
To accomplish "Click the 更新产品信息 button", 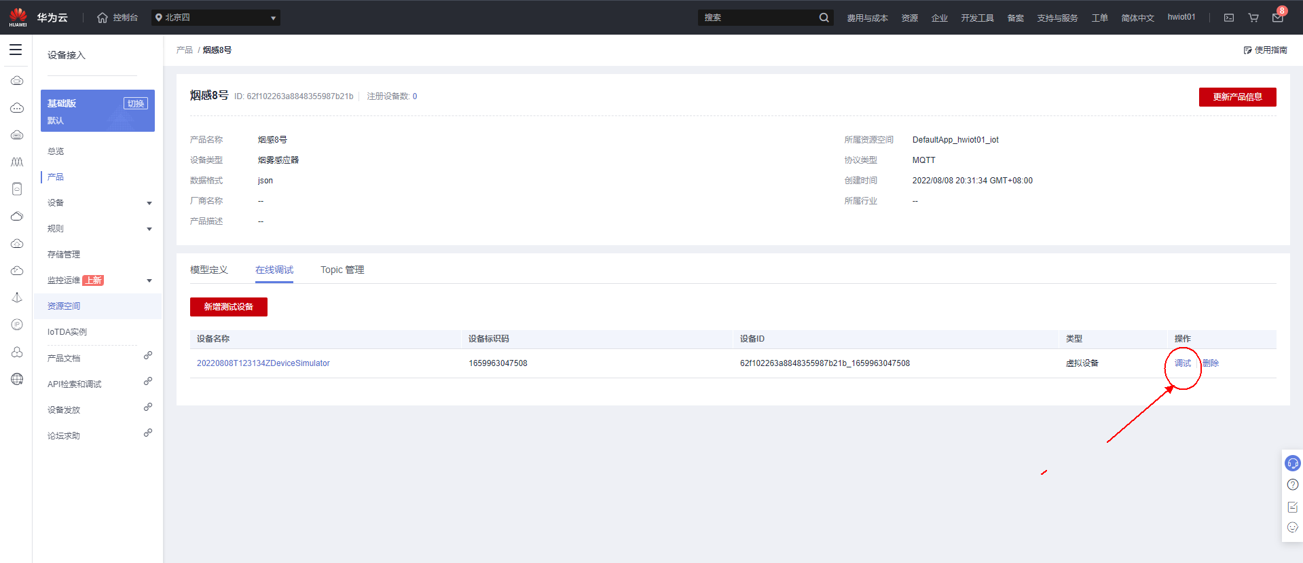I will pos(1237,97).
